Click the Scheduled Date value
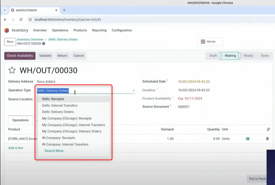 194,82
